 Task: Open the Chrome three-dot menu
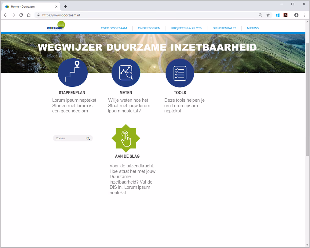(304, 15)
